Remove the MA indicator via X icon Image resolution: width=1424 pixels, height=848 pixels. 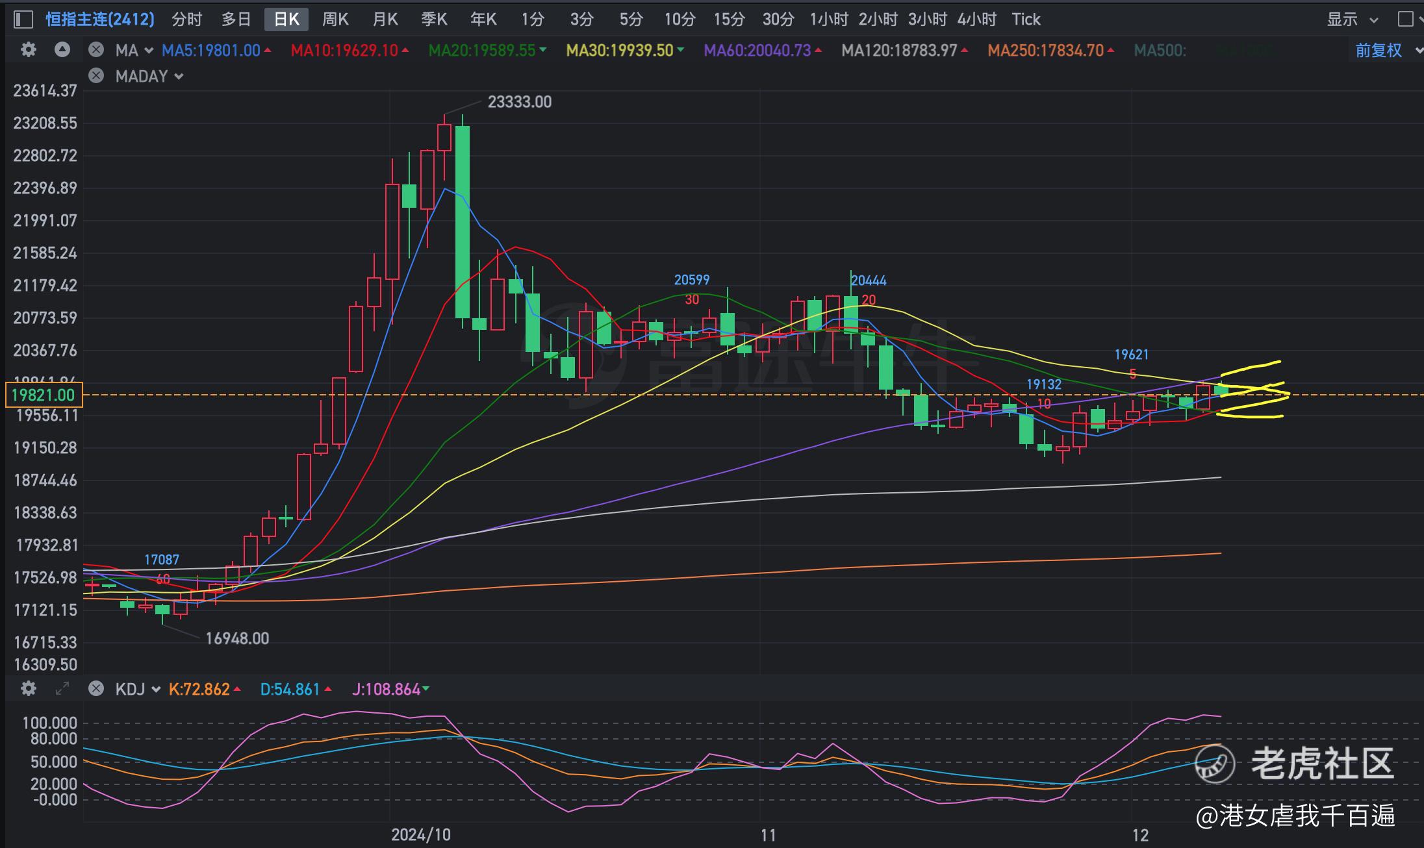96,50
